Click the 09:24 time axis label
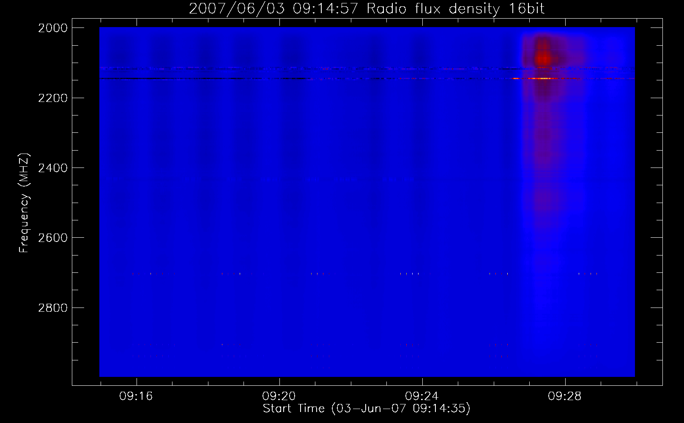The height and width of the screenshot is (423, 684). tap(421, 396)
